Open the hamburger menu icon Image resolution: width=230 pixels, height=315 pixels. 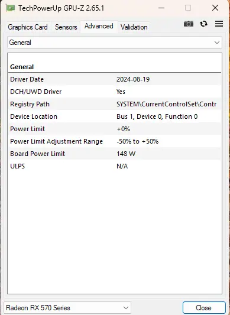tap(219, 24)
